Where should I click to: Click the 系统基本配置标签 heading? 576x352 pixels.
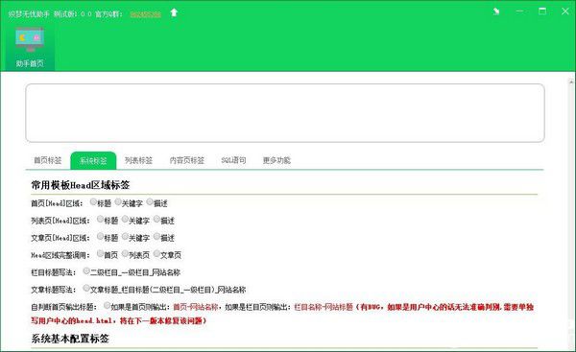click(x=70, y=339)
